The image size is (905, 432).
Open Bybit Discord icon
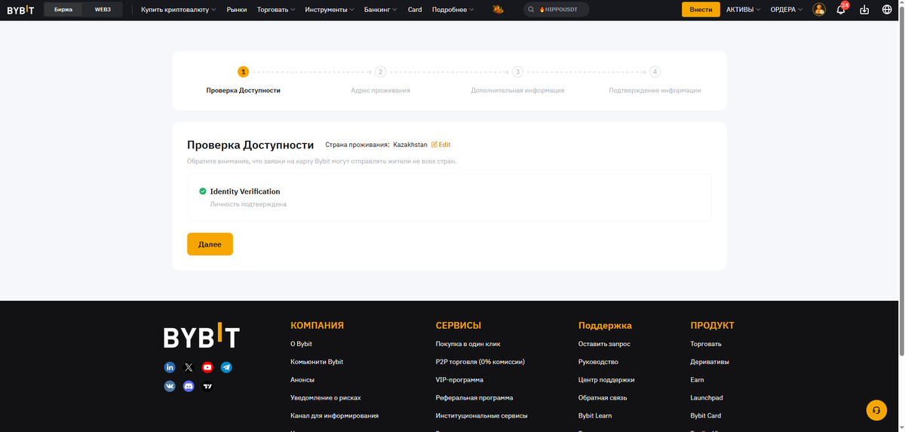pos(189,386)
